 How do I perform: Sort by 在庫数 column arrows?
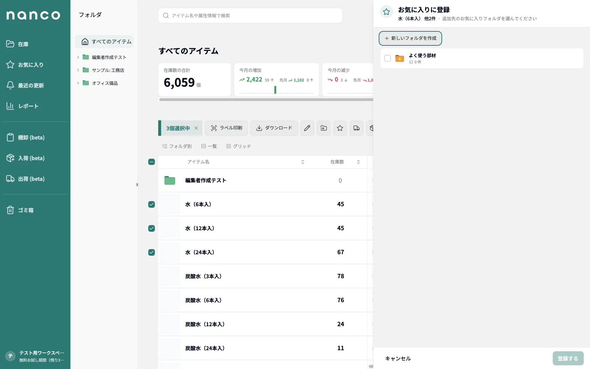(358, 162)
